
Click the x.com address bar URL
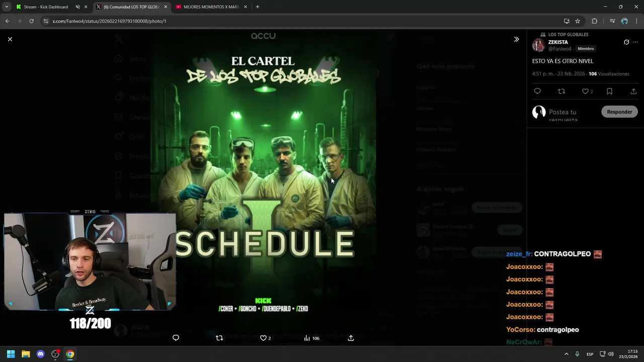109,21
